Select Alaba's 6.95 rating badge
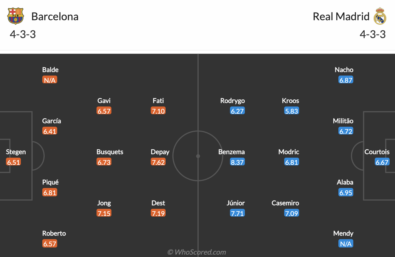This screenshot has height=257, width=395. click(x=346, y=192)
